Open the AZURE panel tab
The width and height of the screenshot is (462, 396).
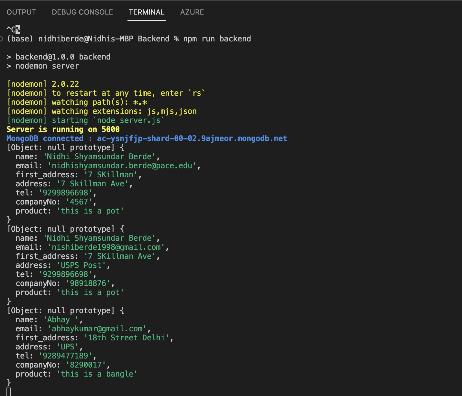coord(192,12)
